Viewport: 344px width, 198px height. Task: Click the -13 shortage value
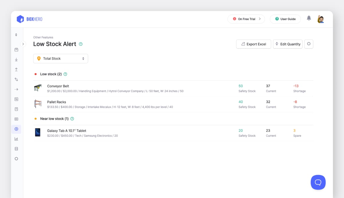[296, 86]
